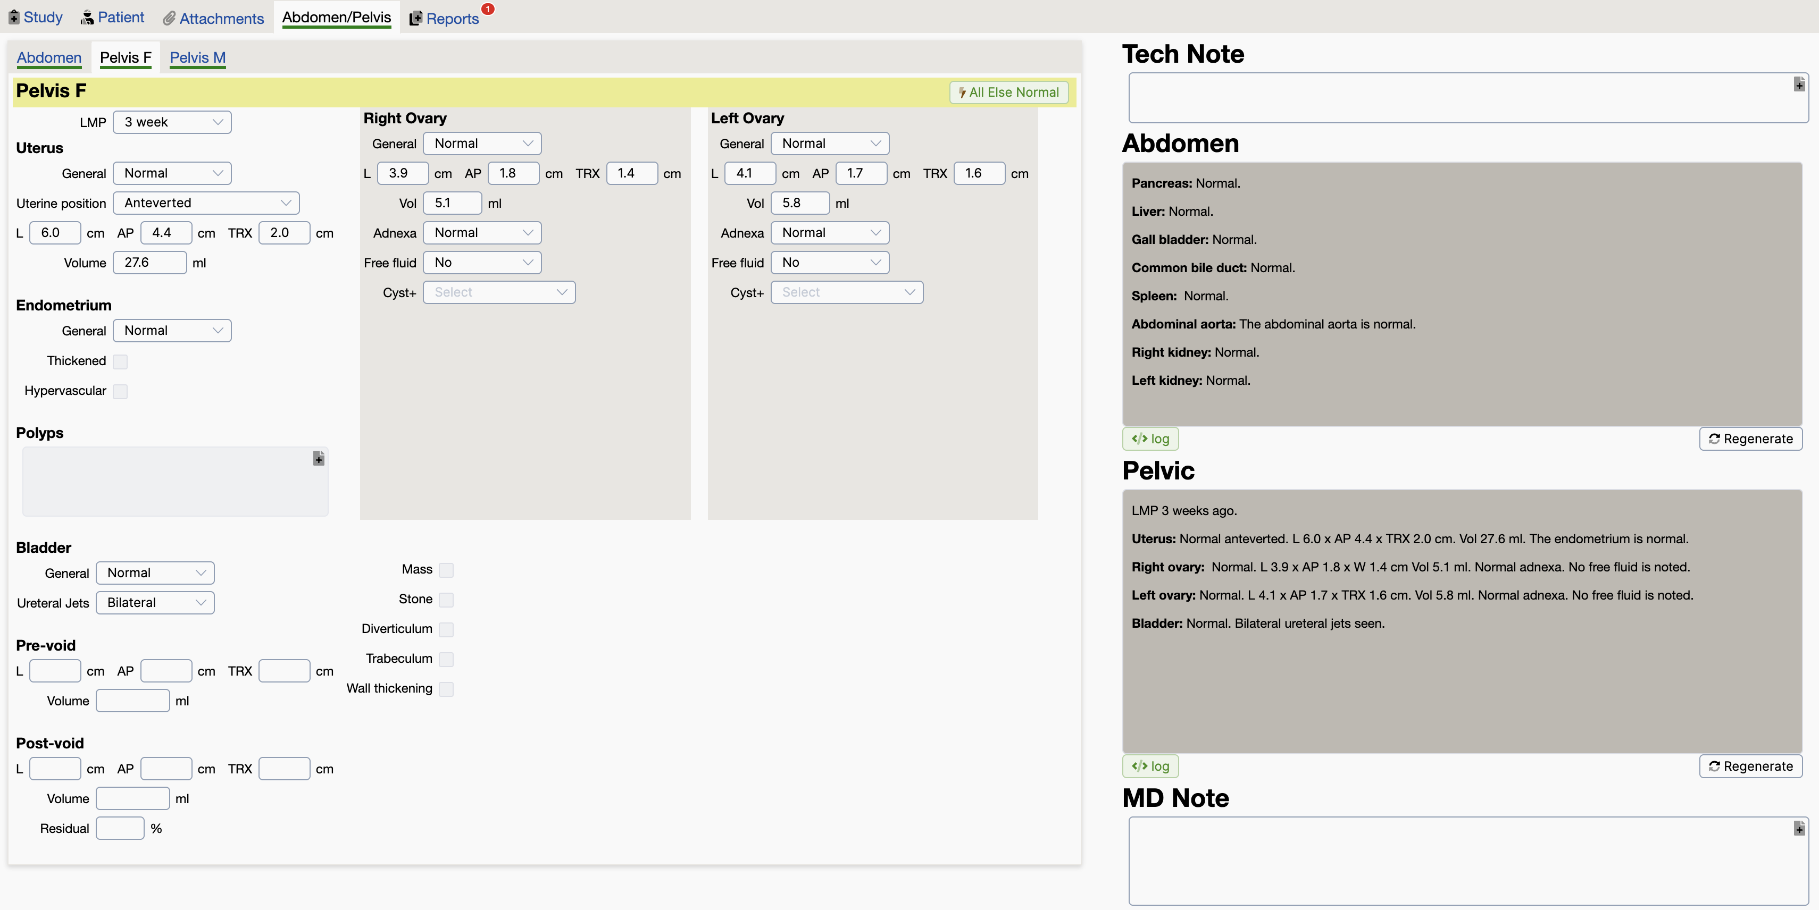Switch to the Abdomen sub-tab
Screen dimensions: 1819x910
click(49, 58)
